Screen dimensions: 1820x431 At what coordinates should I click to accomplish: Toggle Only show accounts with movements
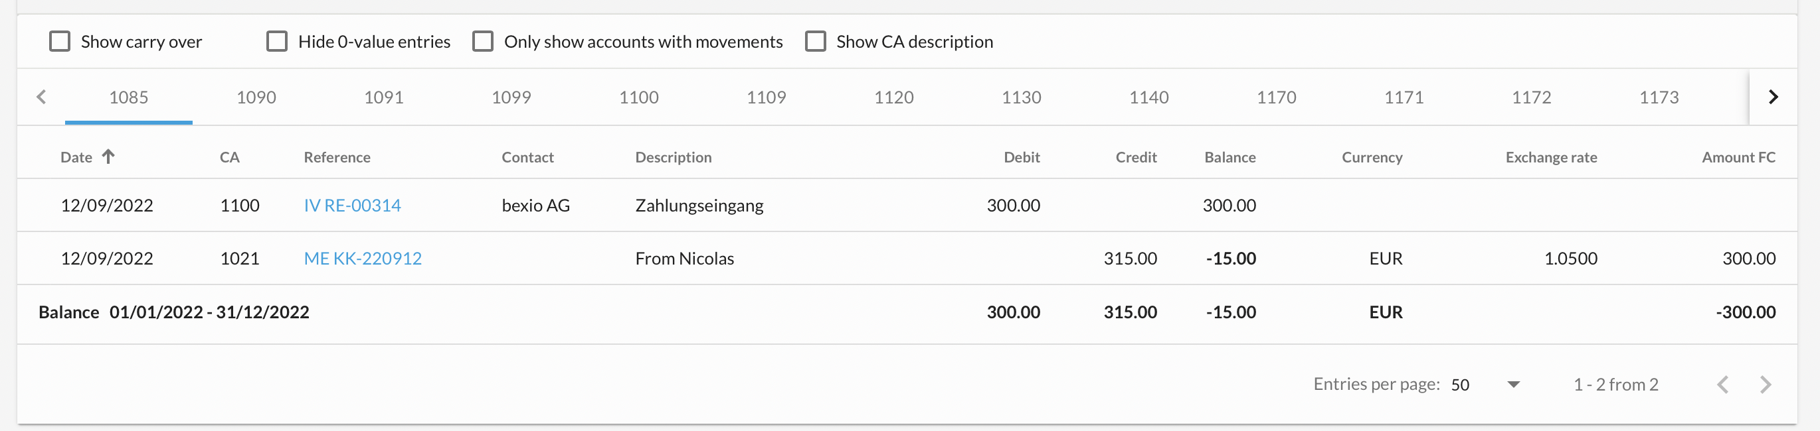click(x=484, y=42)
